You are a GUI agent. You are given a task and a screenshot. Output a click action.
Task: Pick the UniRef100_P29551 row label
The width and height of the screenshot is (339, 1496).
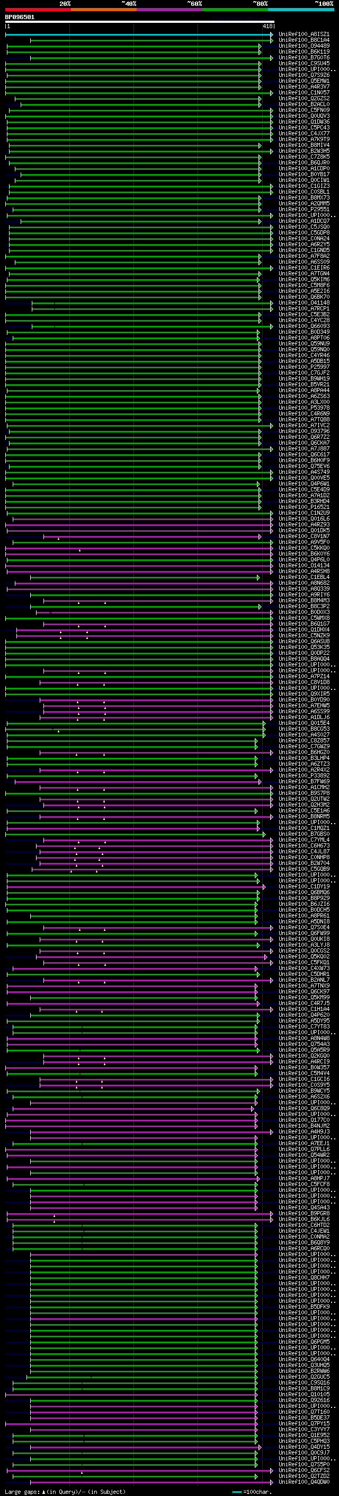304,210
